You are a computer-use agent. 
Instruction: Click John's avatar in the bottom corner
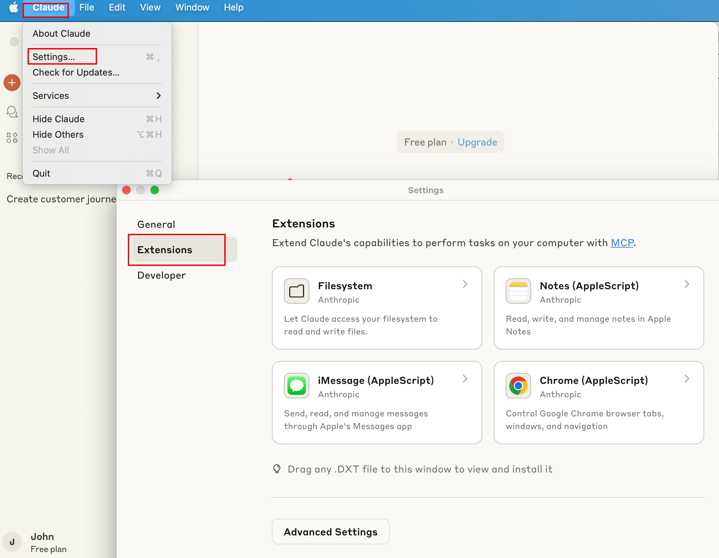tap(12, 542)
